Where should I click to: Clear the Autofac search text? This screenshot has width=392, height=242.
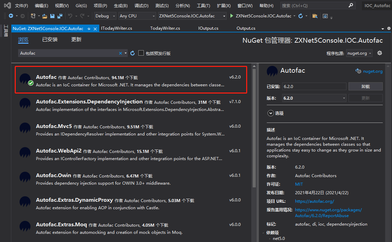(120, 53)
